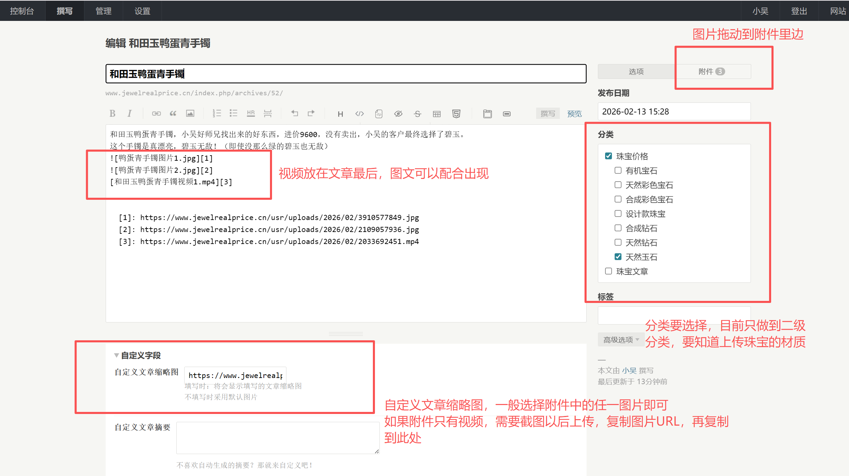Open the 管理 menu in top bar
This screenshot has width=849, height=476.
pos(103,11)
